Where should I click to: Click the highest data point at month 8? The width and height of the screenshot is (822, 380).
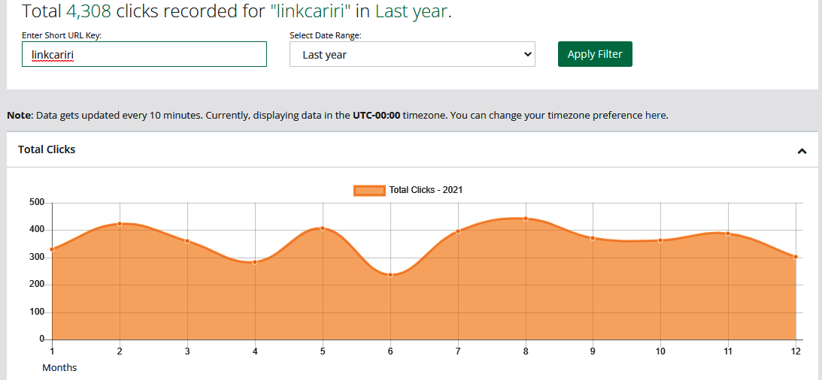(526, 219)
